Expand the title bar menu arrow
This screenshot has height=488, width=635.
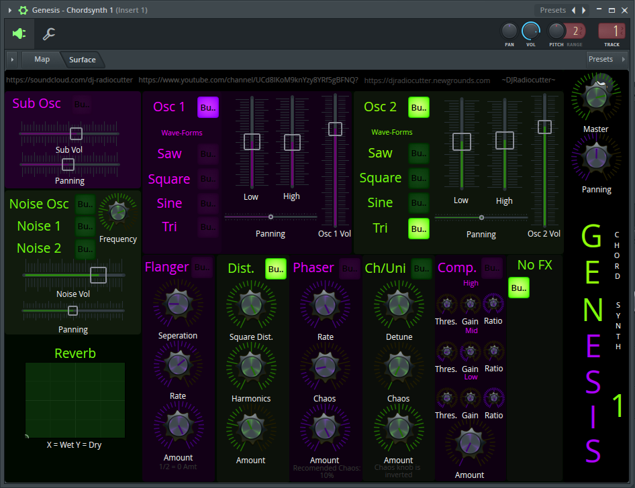coord(9,10)
